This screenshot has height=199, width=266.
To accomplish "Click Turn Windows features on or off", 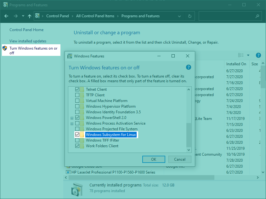I will [33, 51].
